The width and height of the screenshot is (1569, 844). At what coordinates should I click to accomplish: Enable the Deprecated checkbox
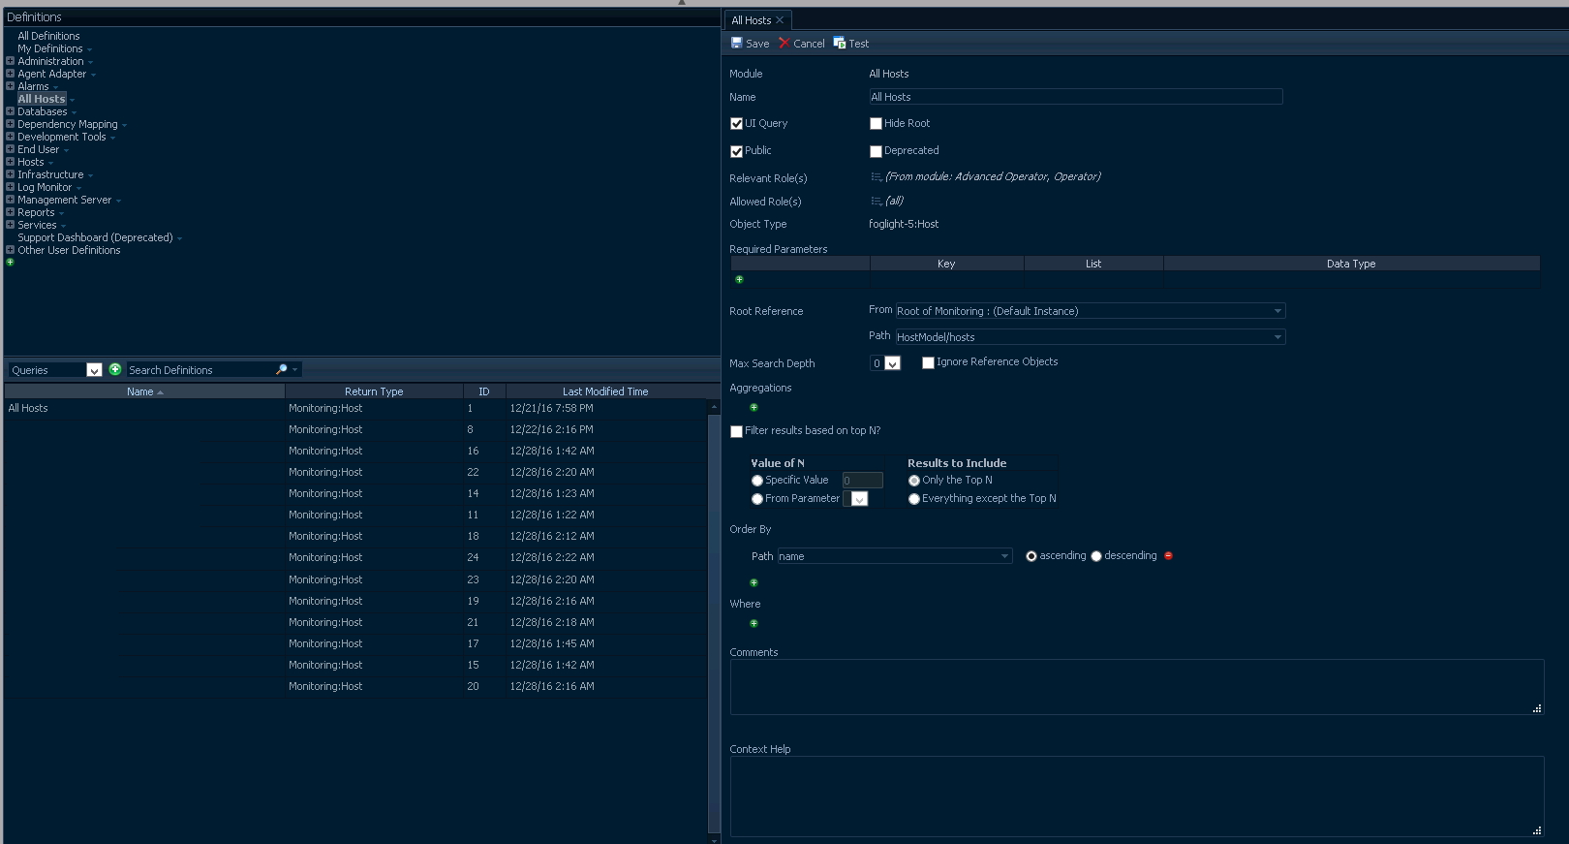point(876,151)
